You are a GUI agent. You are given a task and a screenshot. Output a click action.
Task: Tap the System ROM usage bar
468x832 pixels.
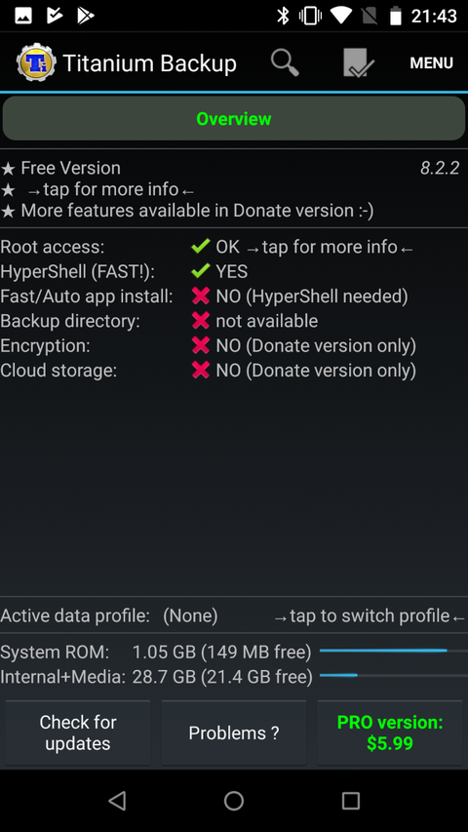(x=394, y=651)
